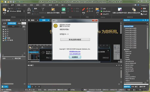
Task: Select idmwelcome entry in Function List
Action: [129, 61]
